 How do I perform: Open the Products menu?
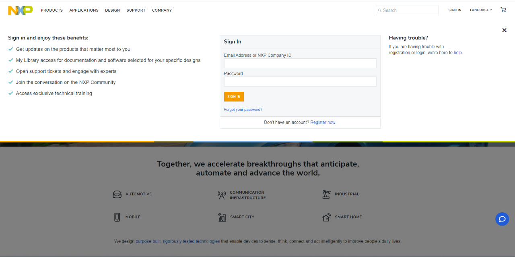tap(51, 10)
